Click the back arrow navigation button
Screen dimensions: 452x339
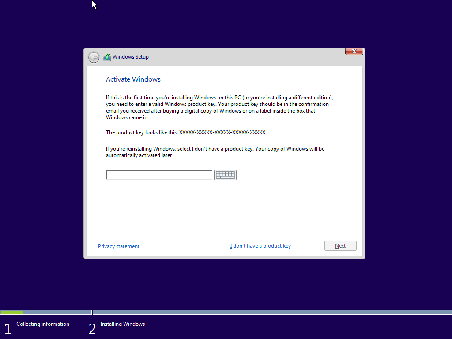[94, 57]
